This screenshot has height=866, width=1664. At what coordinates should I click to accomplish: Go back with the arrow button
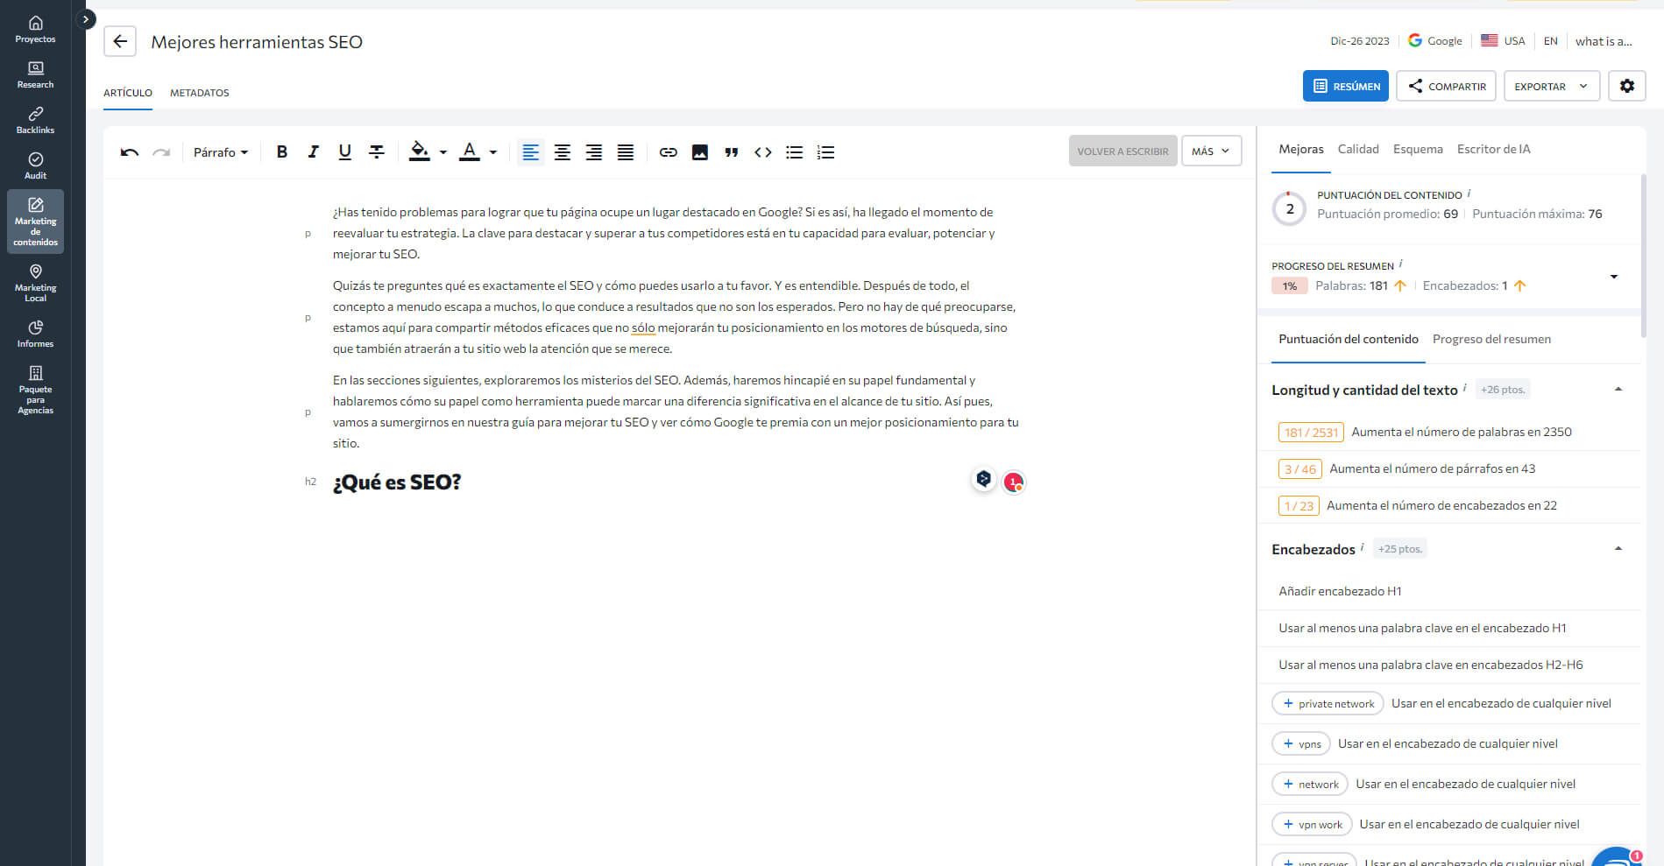(x=120, y=41)
